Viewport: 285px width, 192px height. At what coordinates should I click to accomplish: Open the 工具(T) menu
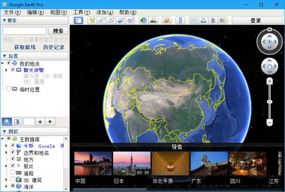pos(81,12)
